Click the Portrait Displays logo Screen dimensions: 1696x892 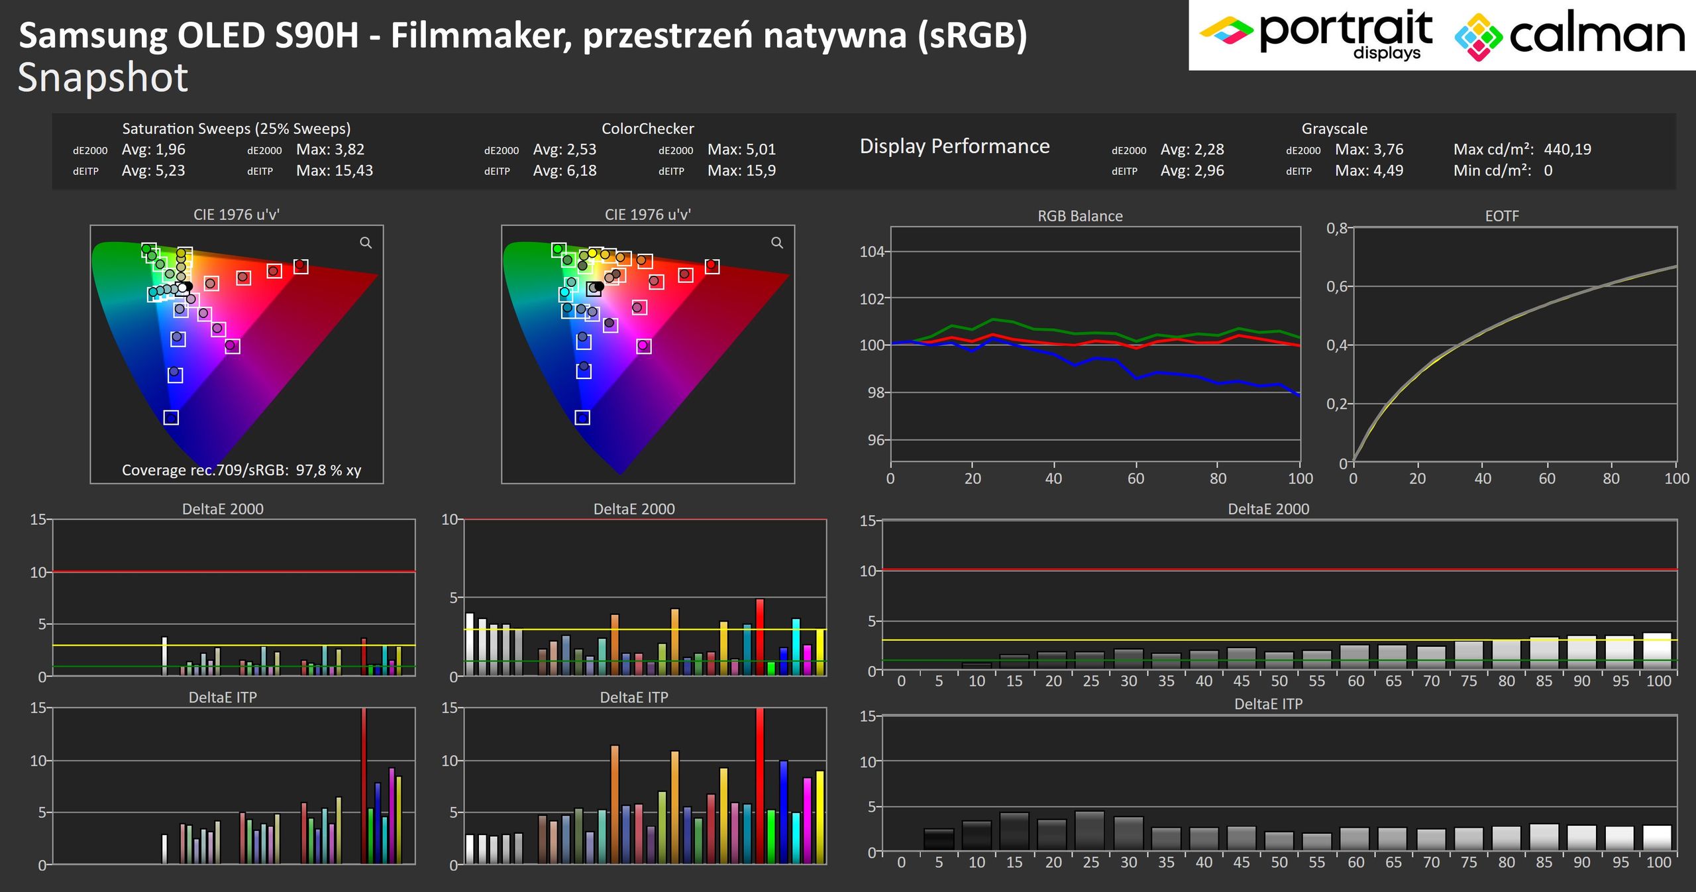coord(1316,34)
